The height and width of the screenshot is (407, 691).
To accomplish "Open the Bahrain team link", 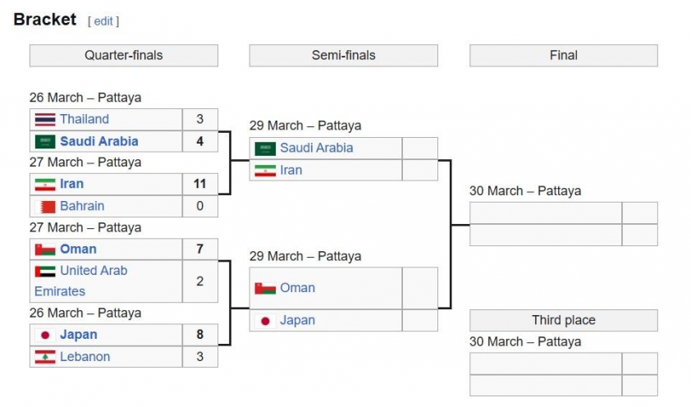I will [82, 206].
